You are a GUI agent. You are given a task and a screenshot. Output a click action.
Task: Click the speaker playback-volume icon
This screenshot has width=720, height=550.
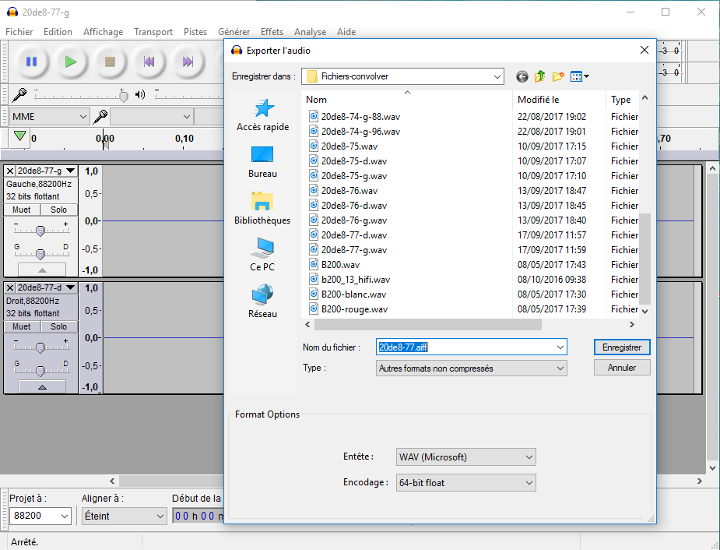[x=140, y=95]
